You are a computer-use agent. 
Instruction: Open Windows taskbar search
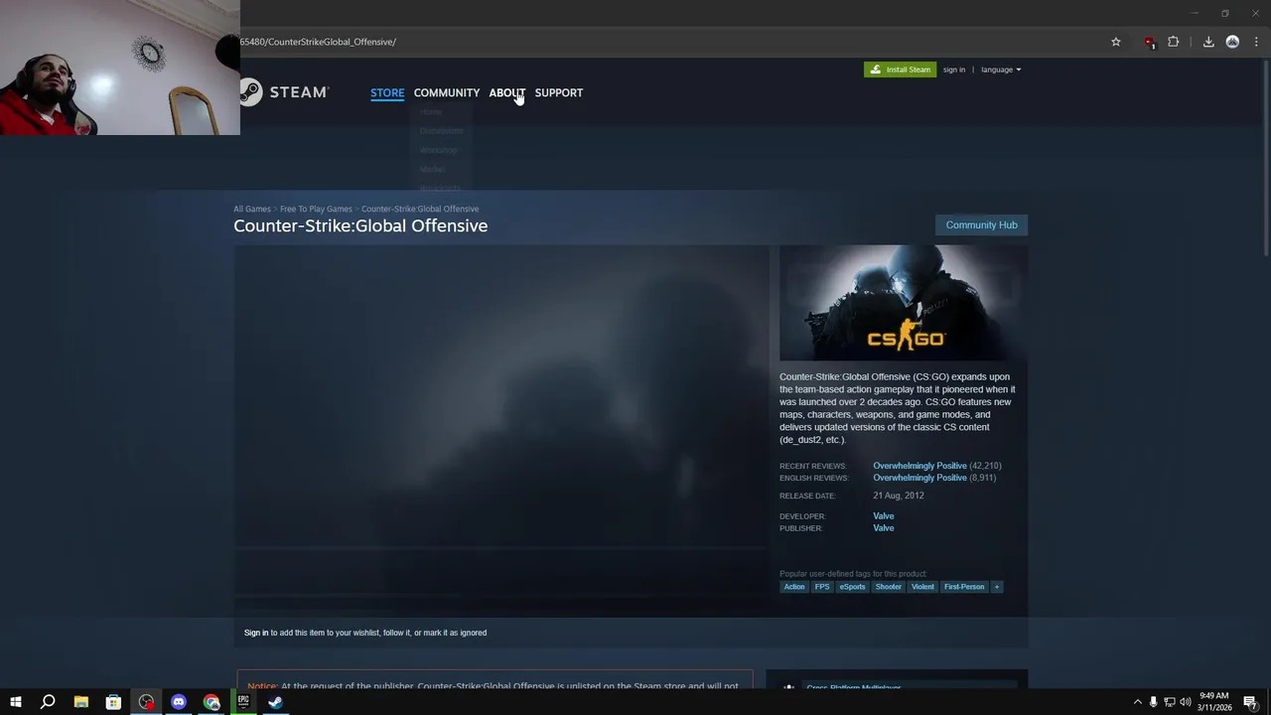point(48,702)
